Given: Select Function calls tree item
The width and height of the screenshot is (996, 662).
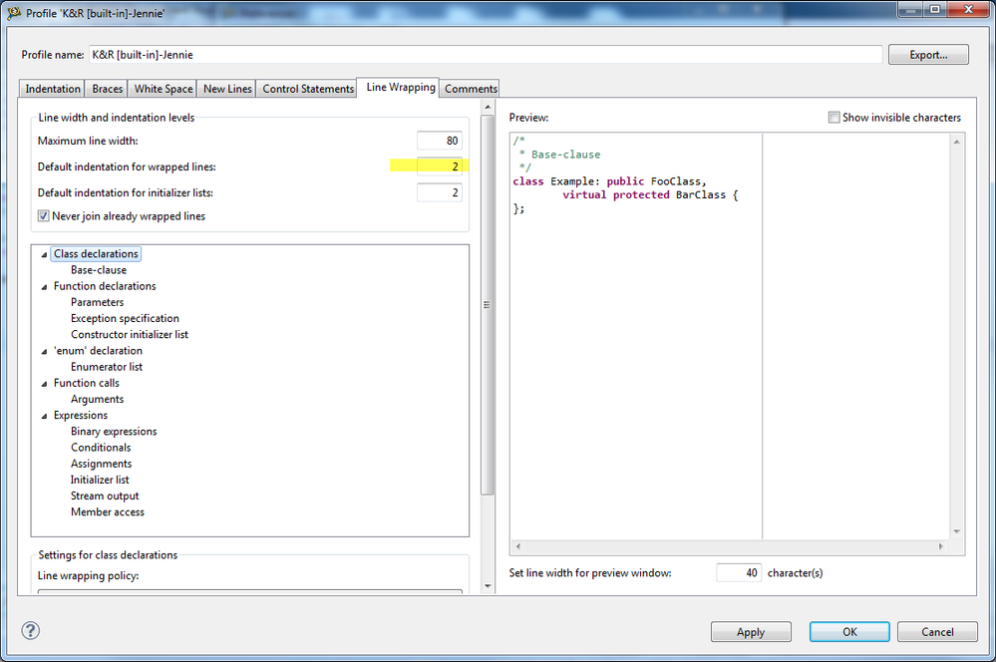Looking at the screenshot, I should tap(87, 383).
